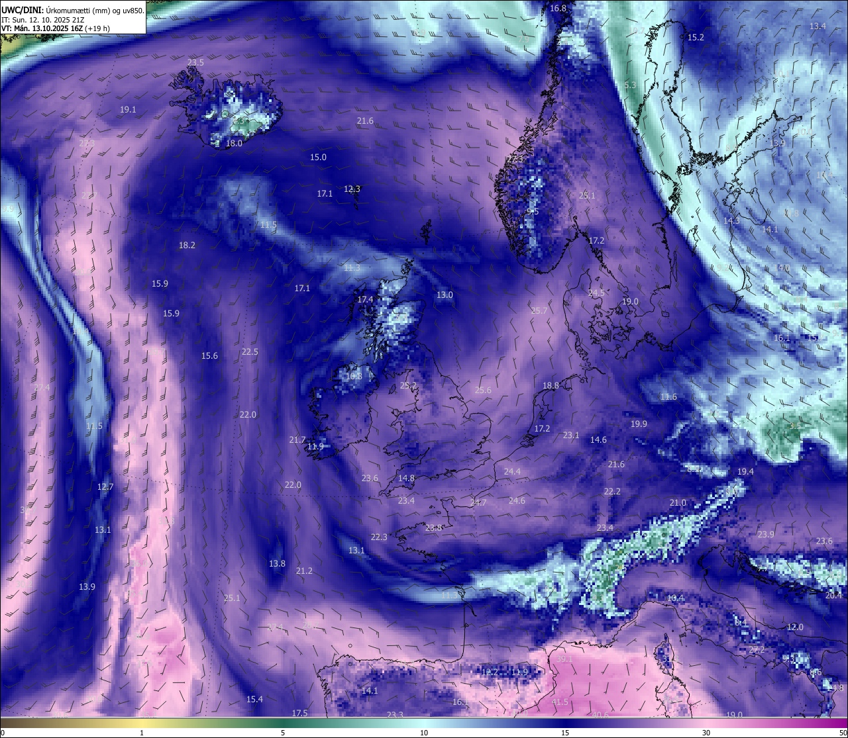Click the 24.4 value over Belgium
Screen dimensions: 848x738
tap(512, 472)
